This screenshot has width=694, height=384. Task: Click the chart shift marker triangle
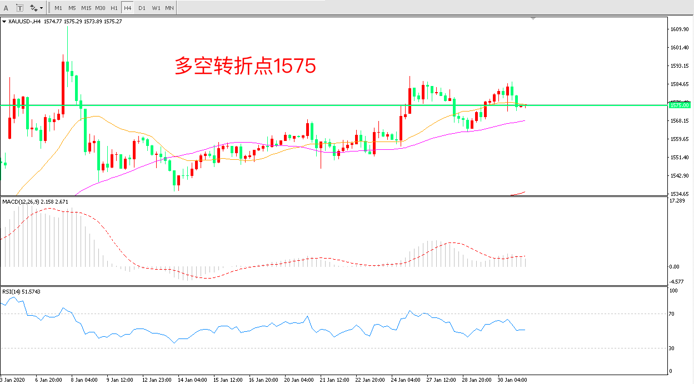pos(533,19)
